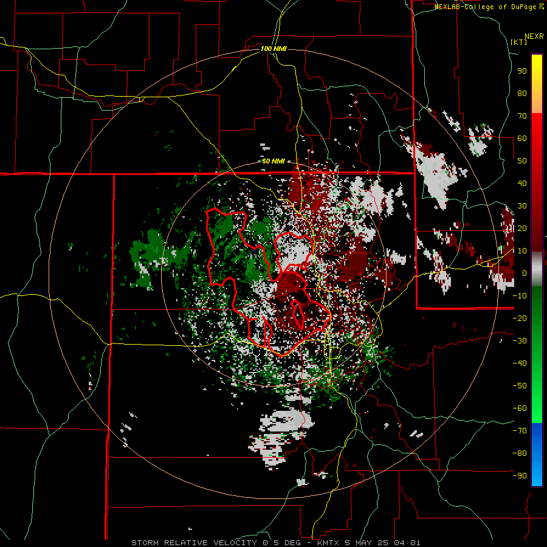The height and width of the screenshot is (547, 547).
Task: Select the 80 value on velocity scale
Action: click(522, 94)
